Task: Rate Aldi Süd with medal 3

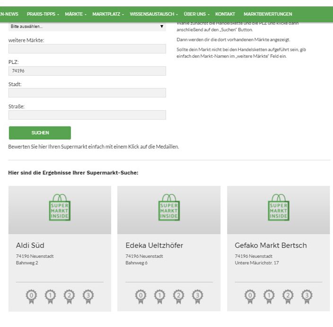Action: tap(88, 296)
